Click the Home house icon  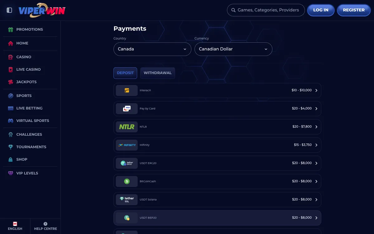coord(11,43)
